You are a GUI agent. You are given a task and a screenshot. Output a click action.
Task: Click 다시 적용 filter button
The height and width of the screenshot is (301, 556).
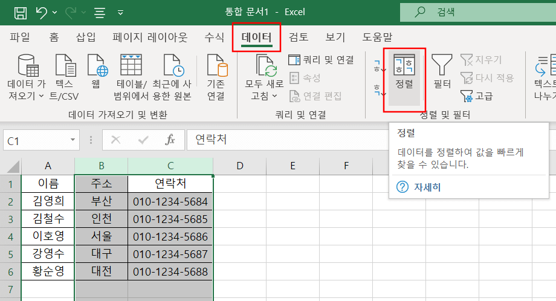pyautogui.click(x=487, y=77)
